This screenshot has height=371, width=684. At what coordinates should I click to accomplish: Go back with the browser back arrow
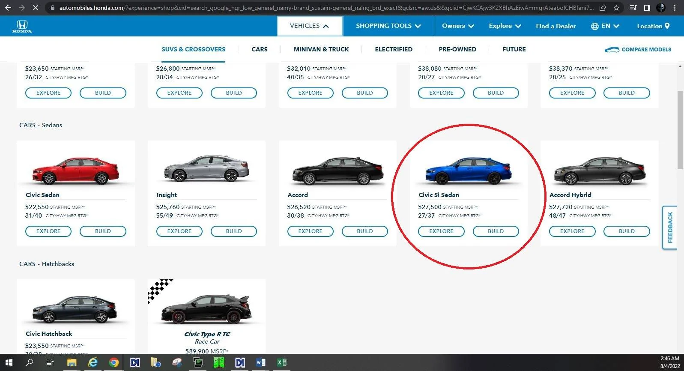8,8
